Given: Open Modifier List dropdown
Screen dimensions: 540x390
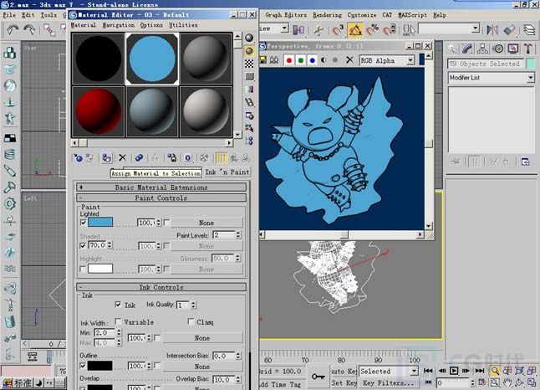Looking at the screenshot, I should pos(531,78).
